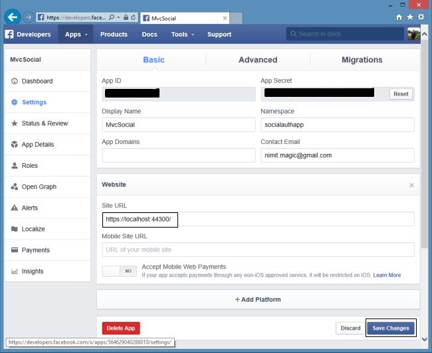Screen dimensions: 432x353
Task: Click the page scrollbar down arrow
Action: (x=425, y=339)
